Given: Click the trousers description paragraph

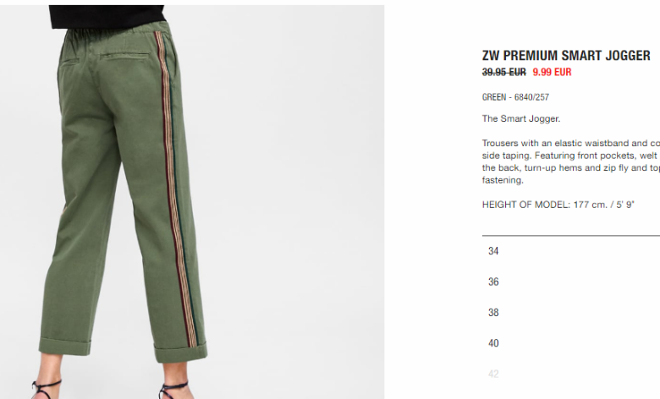Looking at the screenshot, I should pyautogui.click(x=571, y=161).
